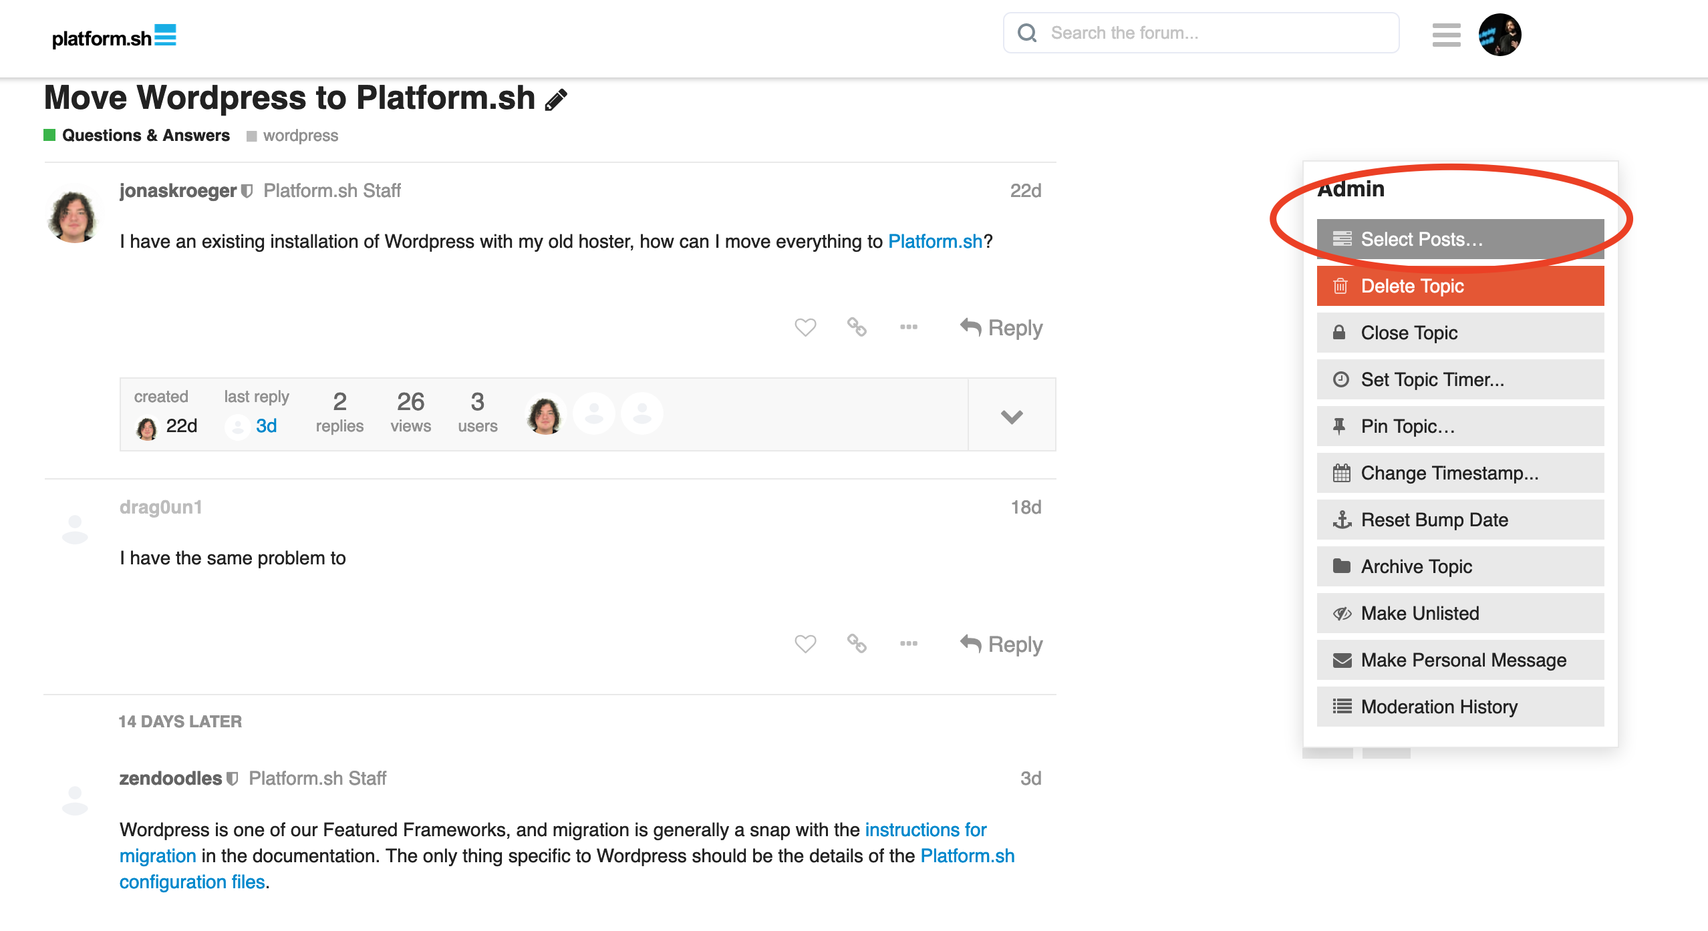Click Make Personal Message option
Image resolution: width=1708 pixels, height=931 pixels.
coord(1460,660)
